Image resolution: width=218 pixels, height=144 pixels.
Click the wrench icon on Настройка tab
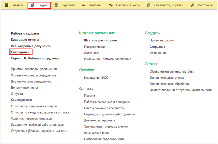pos(192,5)
